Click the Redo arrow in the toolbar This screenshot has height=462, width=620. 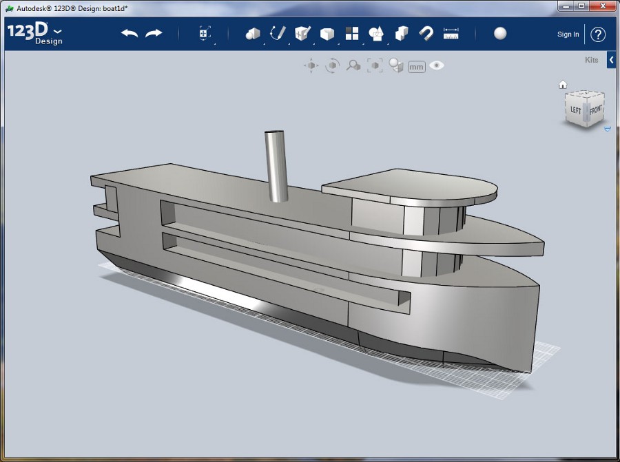click(154, 34)
